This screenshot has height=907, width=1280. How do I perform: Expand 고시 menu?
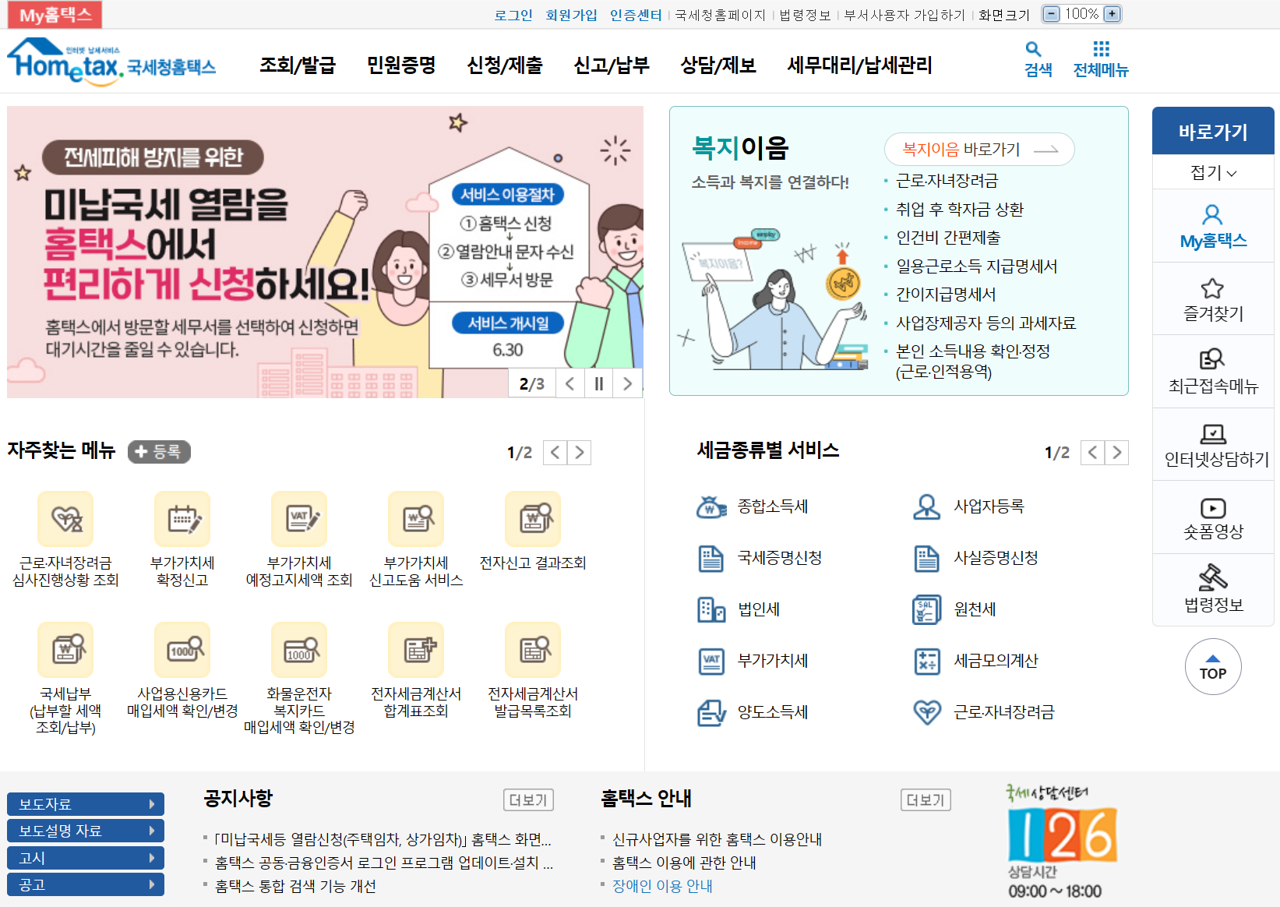[x=86, y=858]
